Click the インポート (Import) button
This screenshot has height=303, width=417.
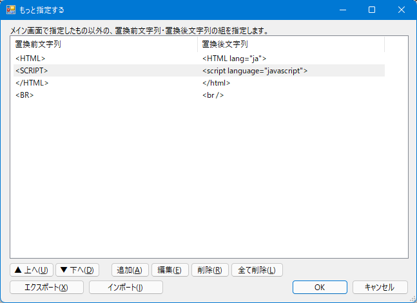(x=126, y=287)
